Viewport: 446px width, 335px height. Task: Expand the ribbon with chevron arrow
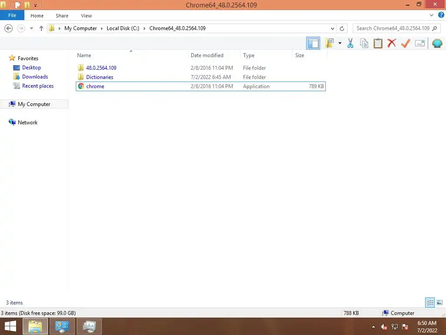[431, 15]
